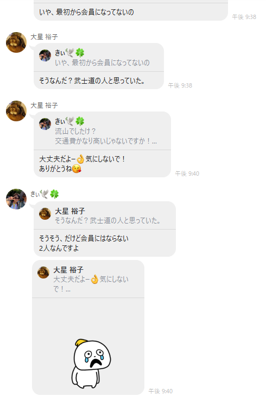Click きい's small avatar in 武士道 message quote
Image resolution: width=266 pixels, height=396 pixels.
pyautogui.click(x=45, y=55)
